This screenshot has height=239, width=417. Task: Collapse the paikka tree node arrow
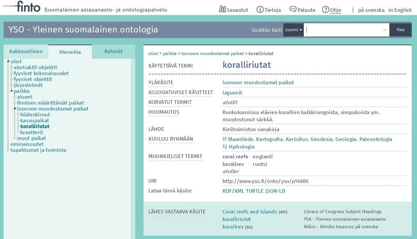pos(12,91)
